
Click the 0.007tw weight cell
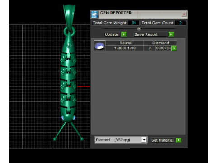[163, 48]
